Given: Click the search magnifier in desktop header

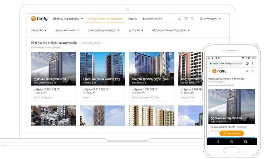Looking at the screenshot, I should click(193, 18).
